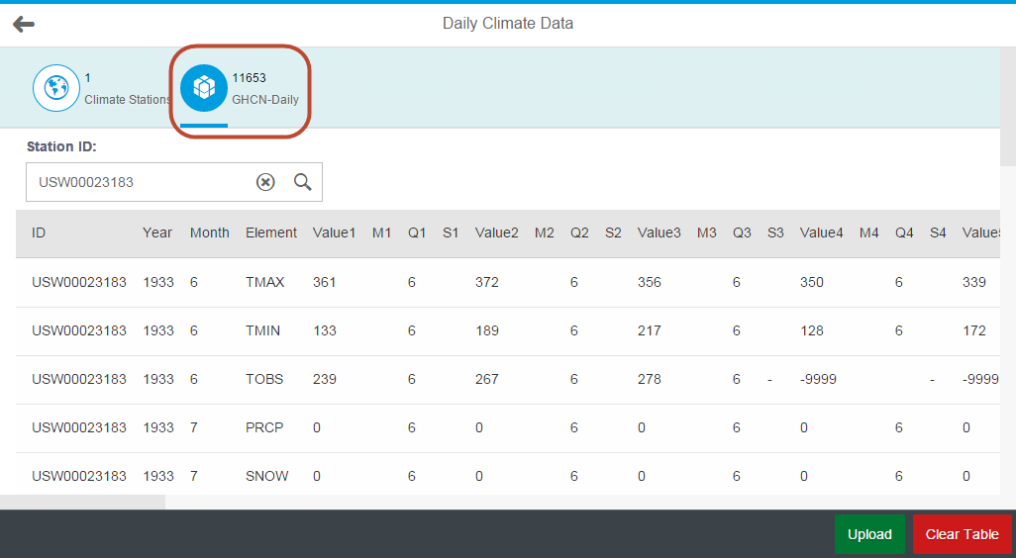Click the Value1 column header
The width and height of the screenshot is (1016, 558).
tap(334, 233)
